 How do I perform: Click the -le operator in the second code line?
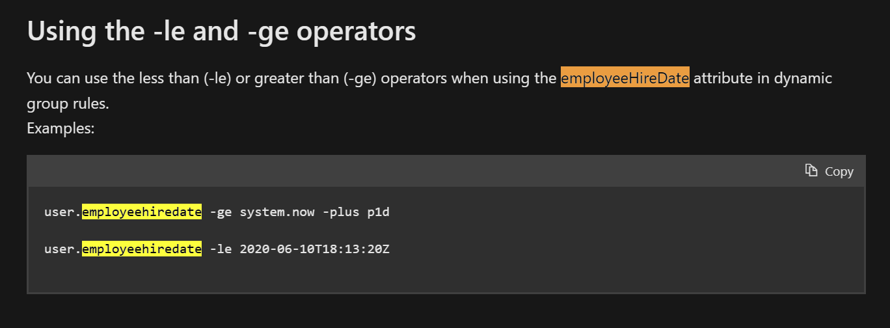(221, 249)
